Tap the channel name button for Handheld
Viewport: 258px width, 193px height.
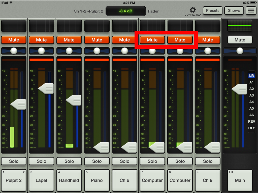pyautogui.click(x=69, y=180)
